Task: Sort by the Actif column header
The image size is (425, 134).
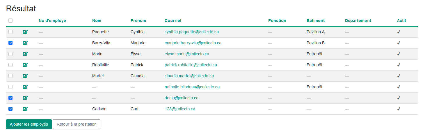Action: coord(401,21)
